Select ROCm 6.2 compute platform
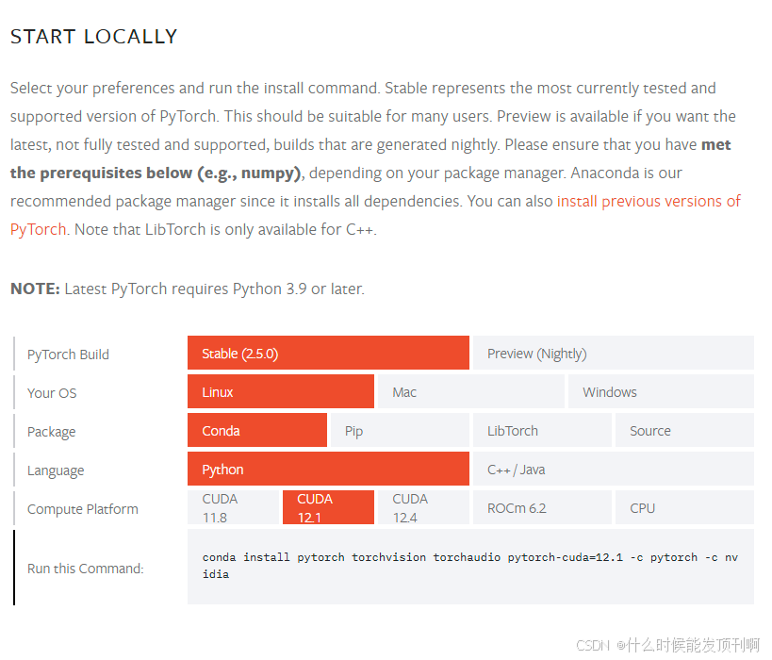Image resolution: width=772 pixels, height=660 pixels. [x=542, y=507]
